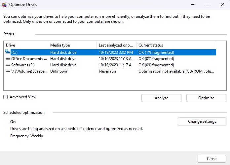The height and width of the screenshot is (165, 230).
Task: Enable the Advanced View checkbox
Action: 5,97
